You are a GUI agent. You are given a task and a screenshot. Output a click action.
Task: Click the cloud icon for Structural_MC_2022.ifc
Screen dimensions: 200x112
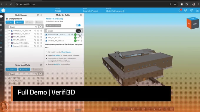click(38, 43)
